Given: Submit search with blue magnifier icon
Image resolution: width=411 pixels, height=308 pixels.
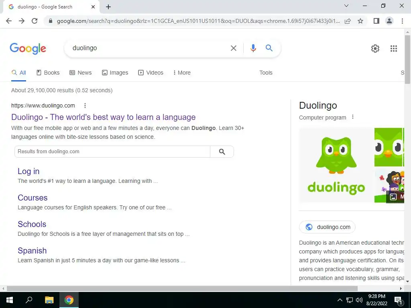Looking at the screenshot, I should (269, 48).
